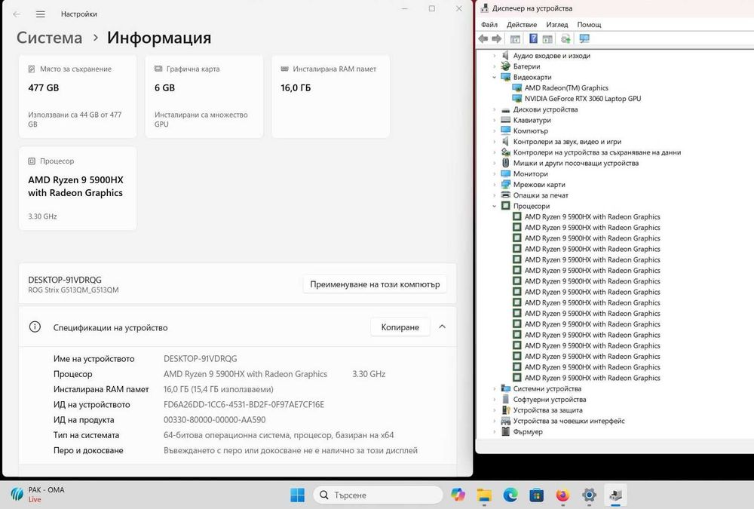
Task: Select the AMD Radeon(TM) Graphics device icon
Action: pos(517,88)
